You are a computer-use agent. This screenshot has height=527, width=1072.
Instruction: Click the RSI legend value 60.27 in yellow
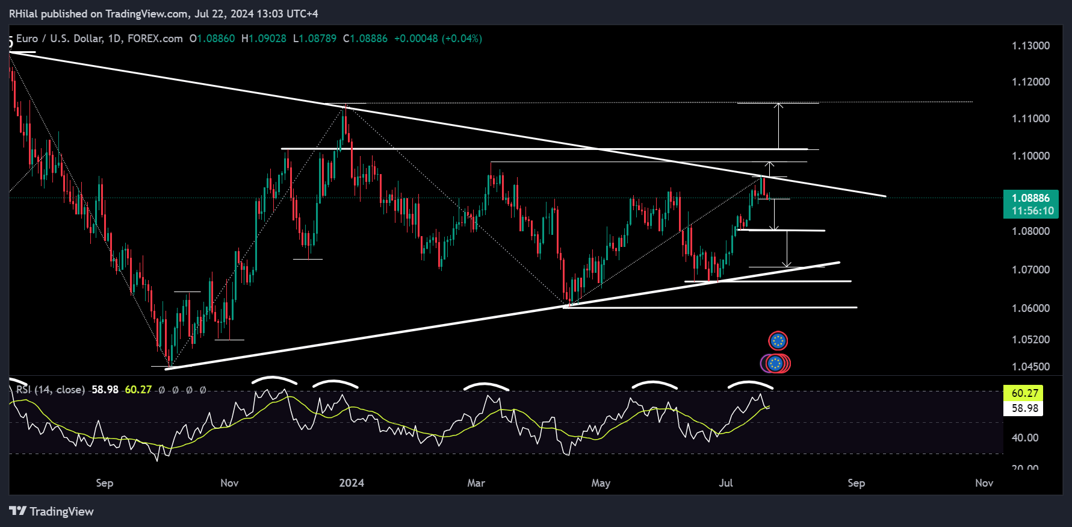click(138, 390)
